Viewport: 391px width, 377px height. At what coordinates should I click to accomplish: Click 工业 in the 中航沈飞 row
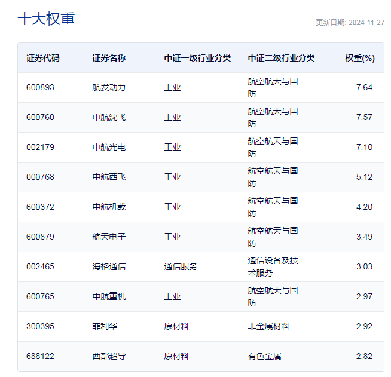172,117
